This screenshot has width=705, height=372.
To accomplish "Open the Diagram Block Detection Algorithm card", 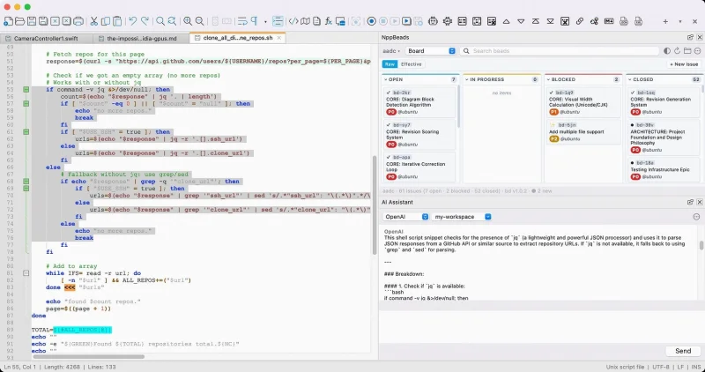I will point(419,102).
